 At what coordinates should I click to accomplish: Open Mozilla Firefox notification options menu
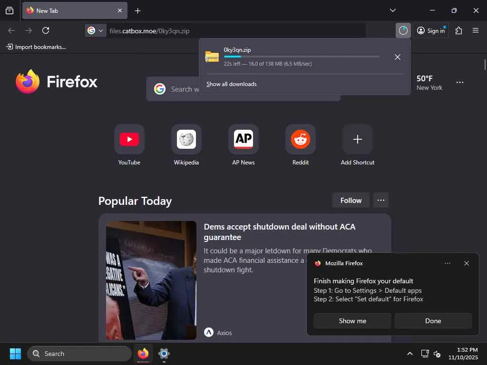[x=447, y=263]
